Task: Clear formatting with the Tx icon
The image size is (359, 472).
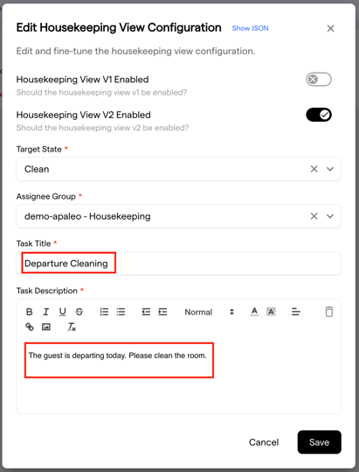Action: tap(72, 327)
